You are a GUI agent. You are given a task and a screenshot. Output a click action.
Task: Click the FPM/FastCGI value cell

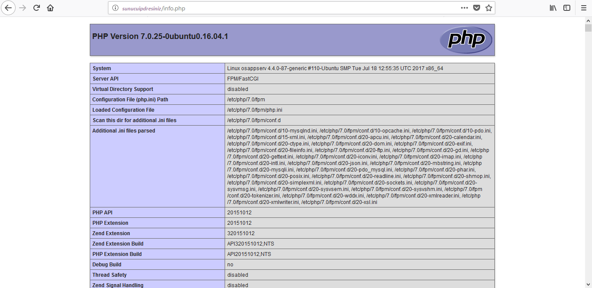[x=243, y=79]
